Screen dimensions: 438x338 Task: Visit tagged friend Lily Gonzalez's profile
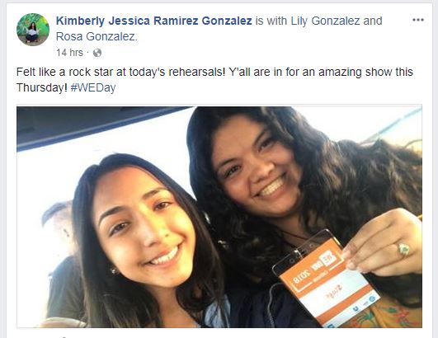[x=325, y=21]
